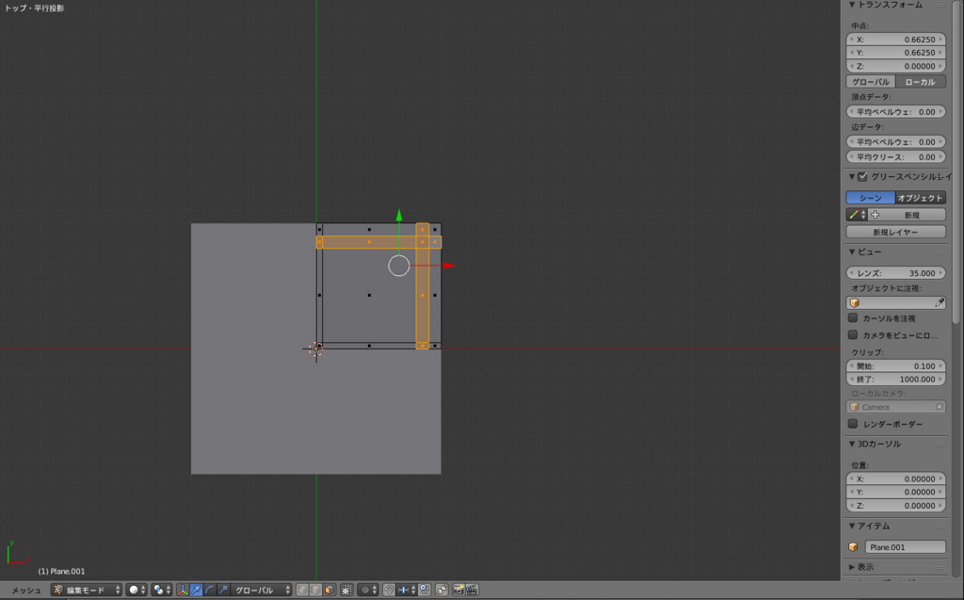
Task: Select the scale manipulator icon
Action: tap(223, 591)
